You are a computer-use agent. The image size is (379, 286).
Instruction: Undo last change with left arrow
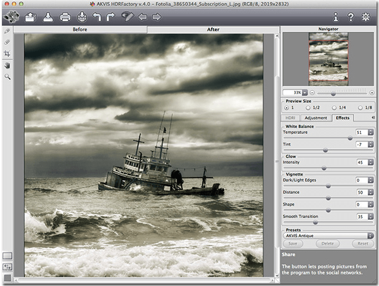97,17
